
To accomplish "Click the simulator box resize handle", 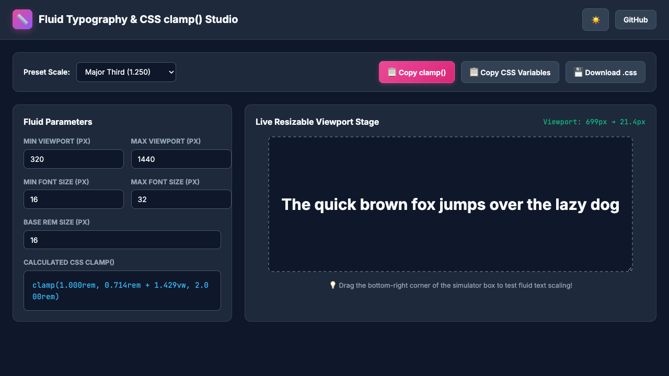I will (629, 268).
